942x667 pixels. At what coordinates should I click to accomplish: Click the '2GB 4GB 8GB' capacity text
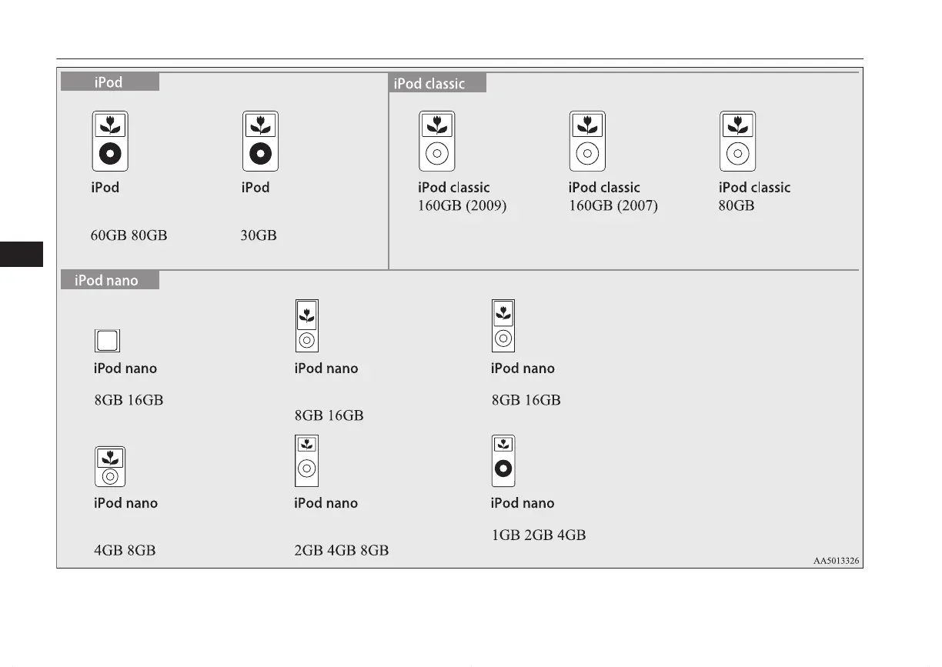342,550
